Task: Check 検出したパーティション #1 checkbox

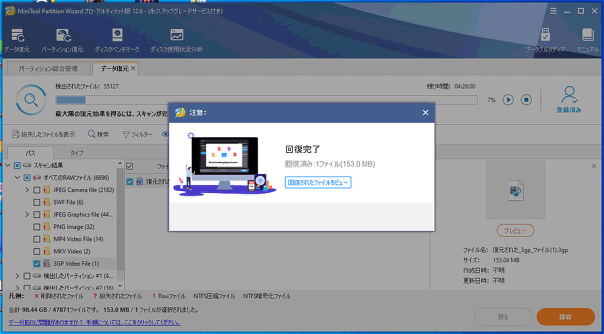Action: (26, 276)
